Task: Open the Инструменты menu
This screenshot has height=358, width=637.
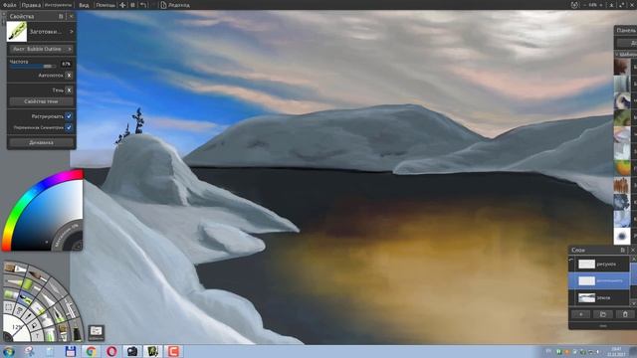Action: tap(58, 5)
